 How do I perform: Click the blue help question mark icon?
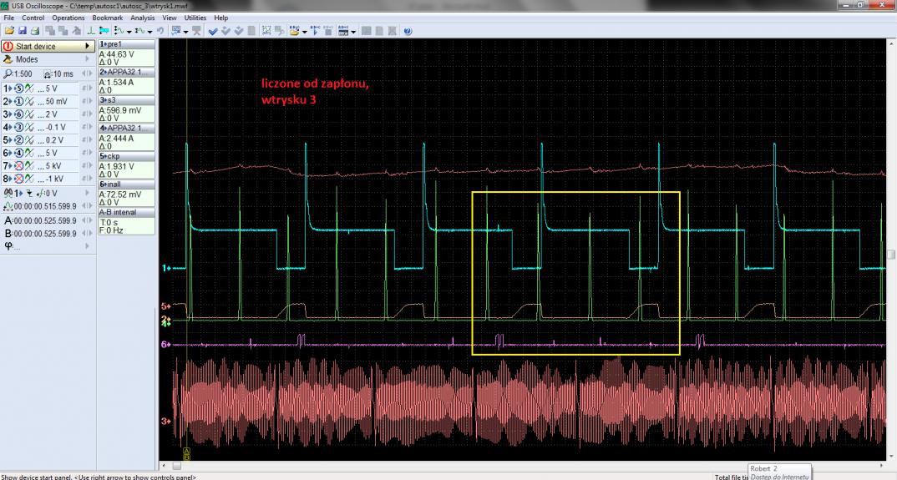point(407,31)
